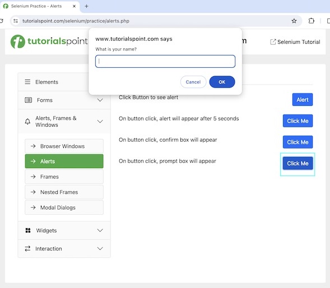Switch to Selenium Practice - Alerts tab

tap(40, 6)
